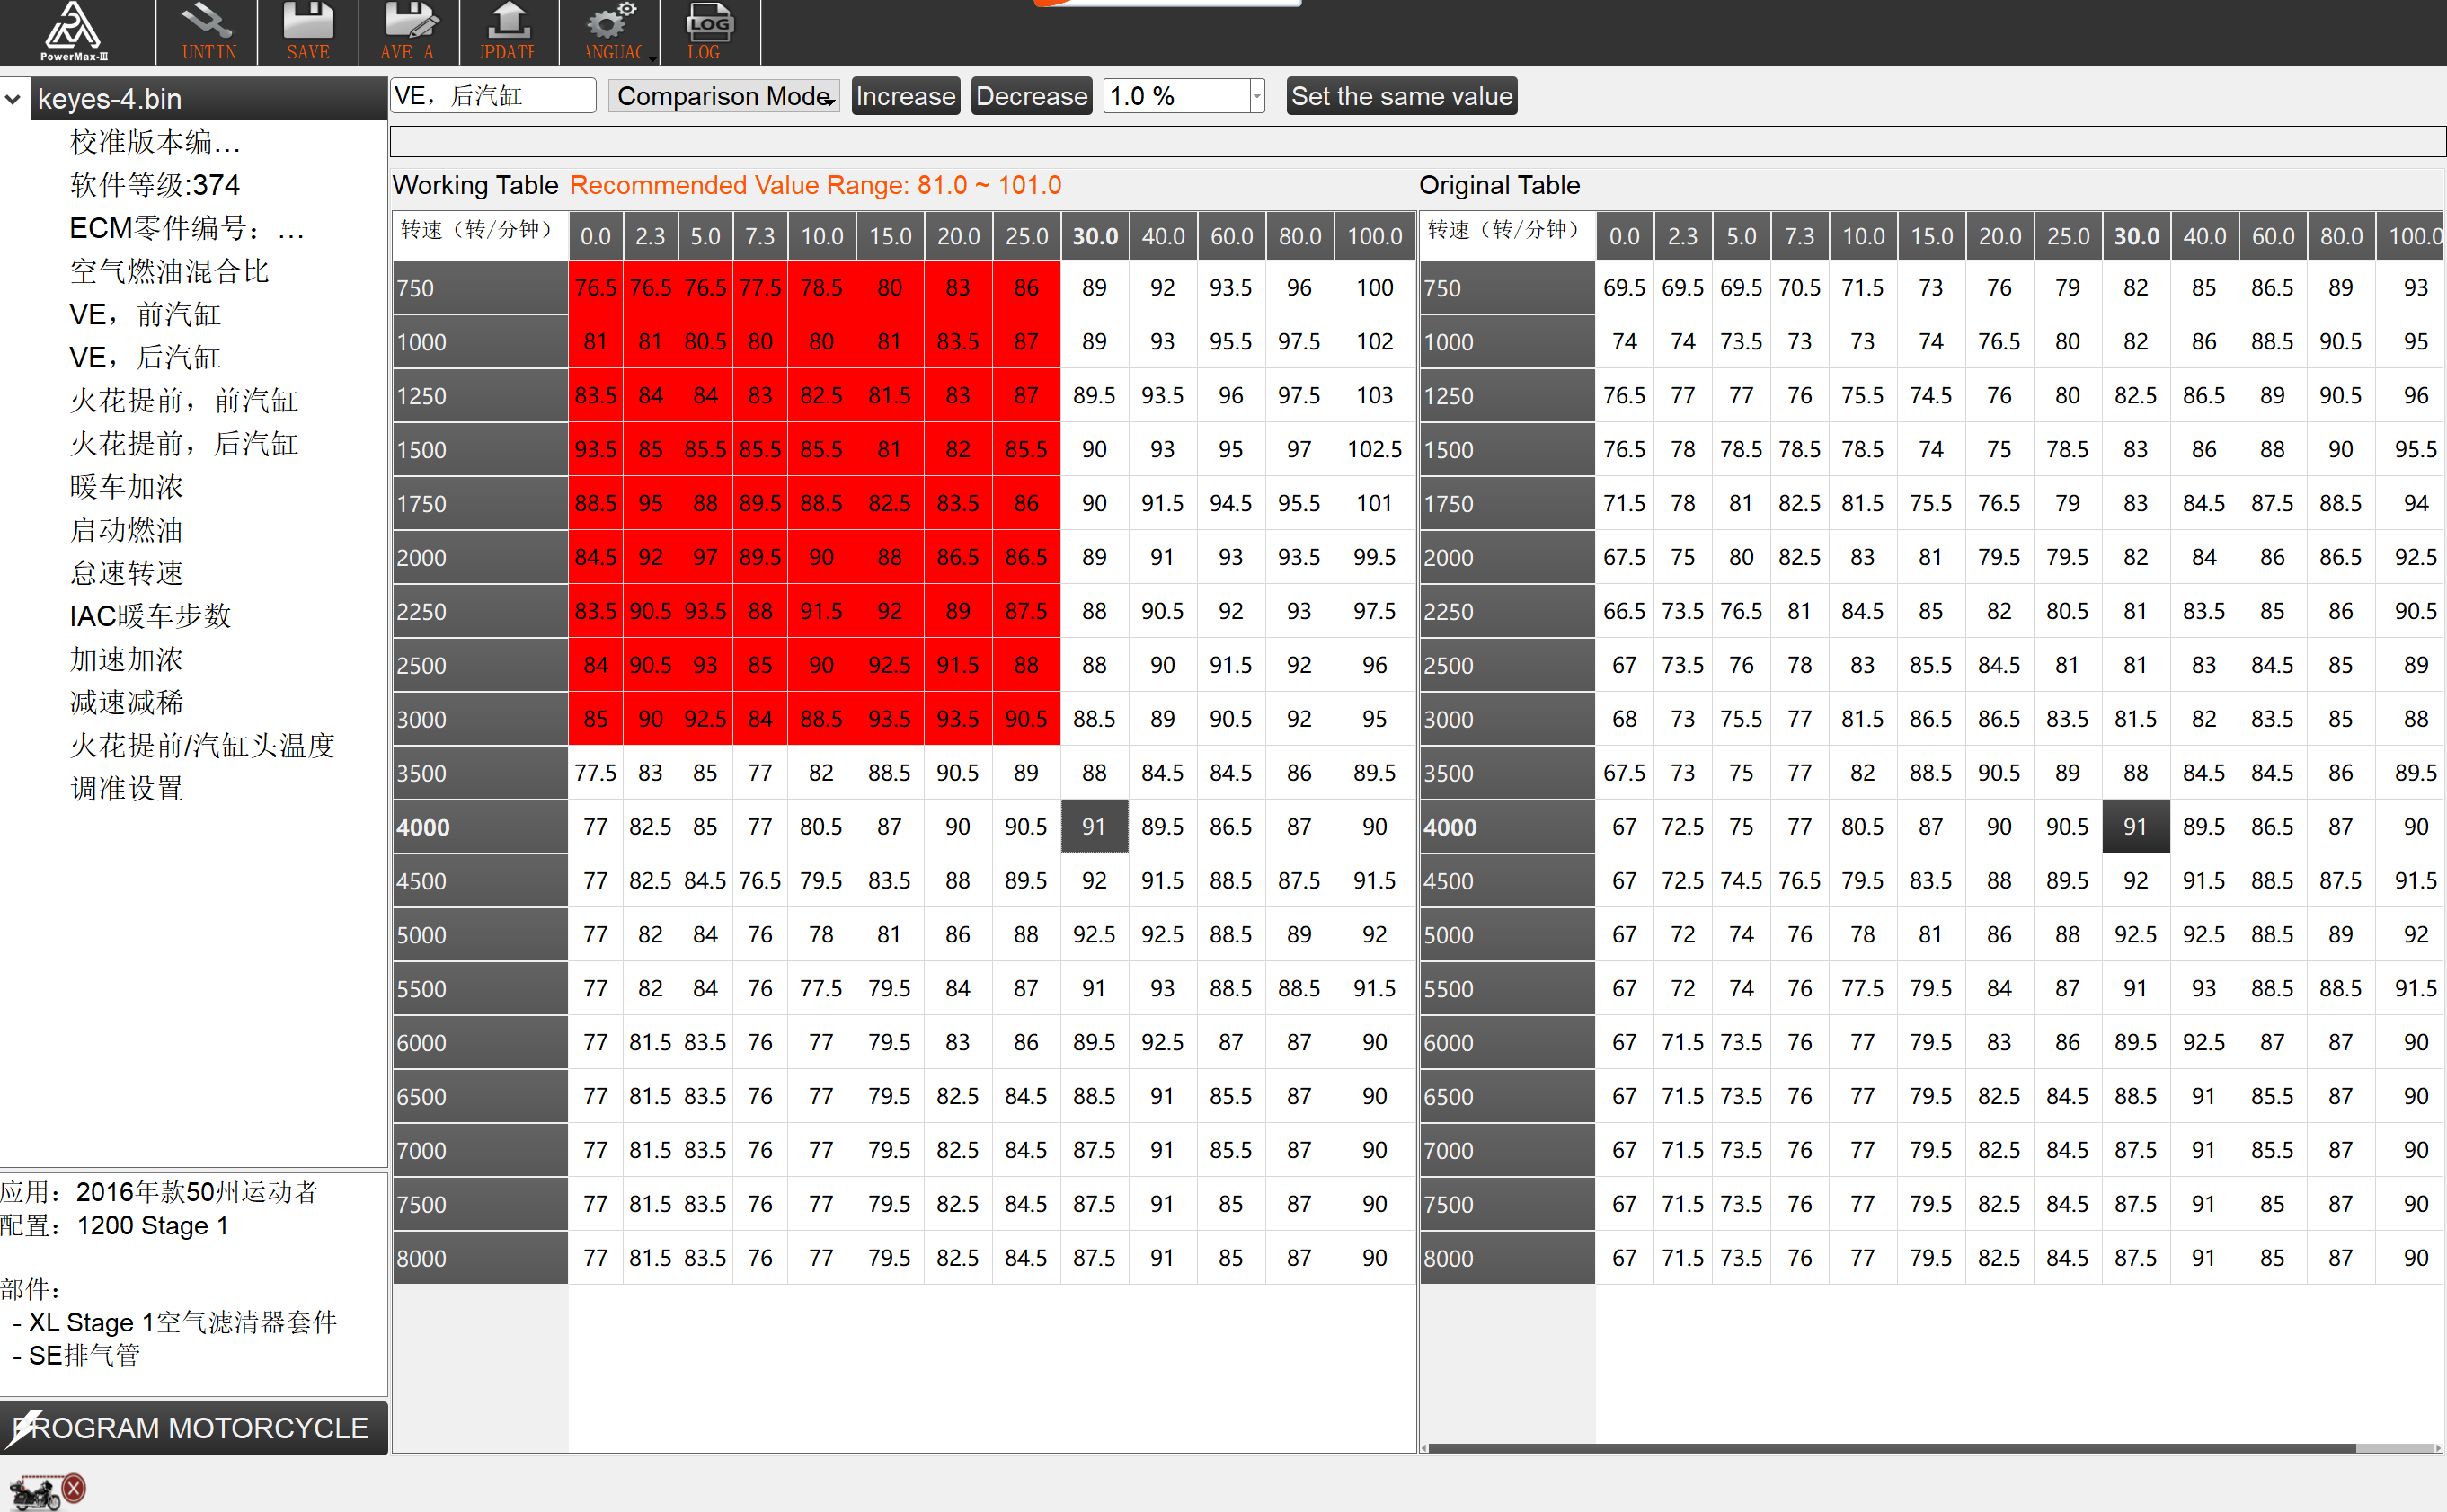Collapse the keyes-4.bin tree node
The width and height of the screenshot is (2447, 1512).
click(x=13, y=99)
